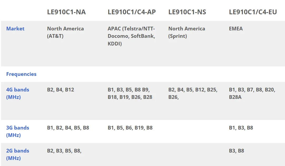Click the 3G cell B1, B5, B6, B19, B8
The height and width of the screenshot is (166, 285).
click(130, 128)
